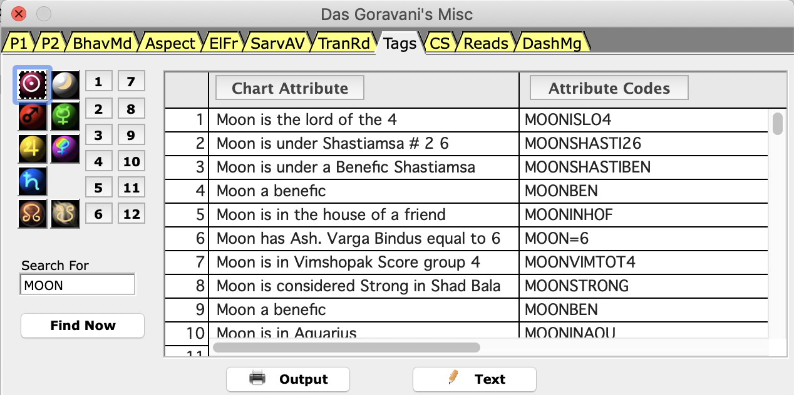Select the Sun planet icon

point(33,85)
